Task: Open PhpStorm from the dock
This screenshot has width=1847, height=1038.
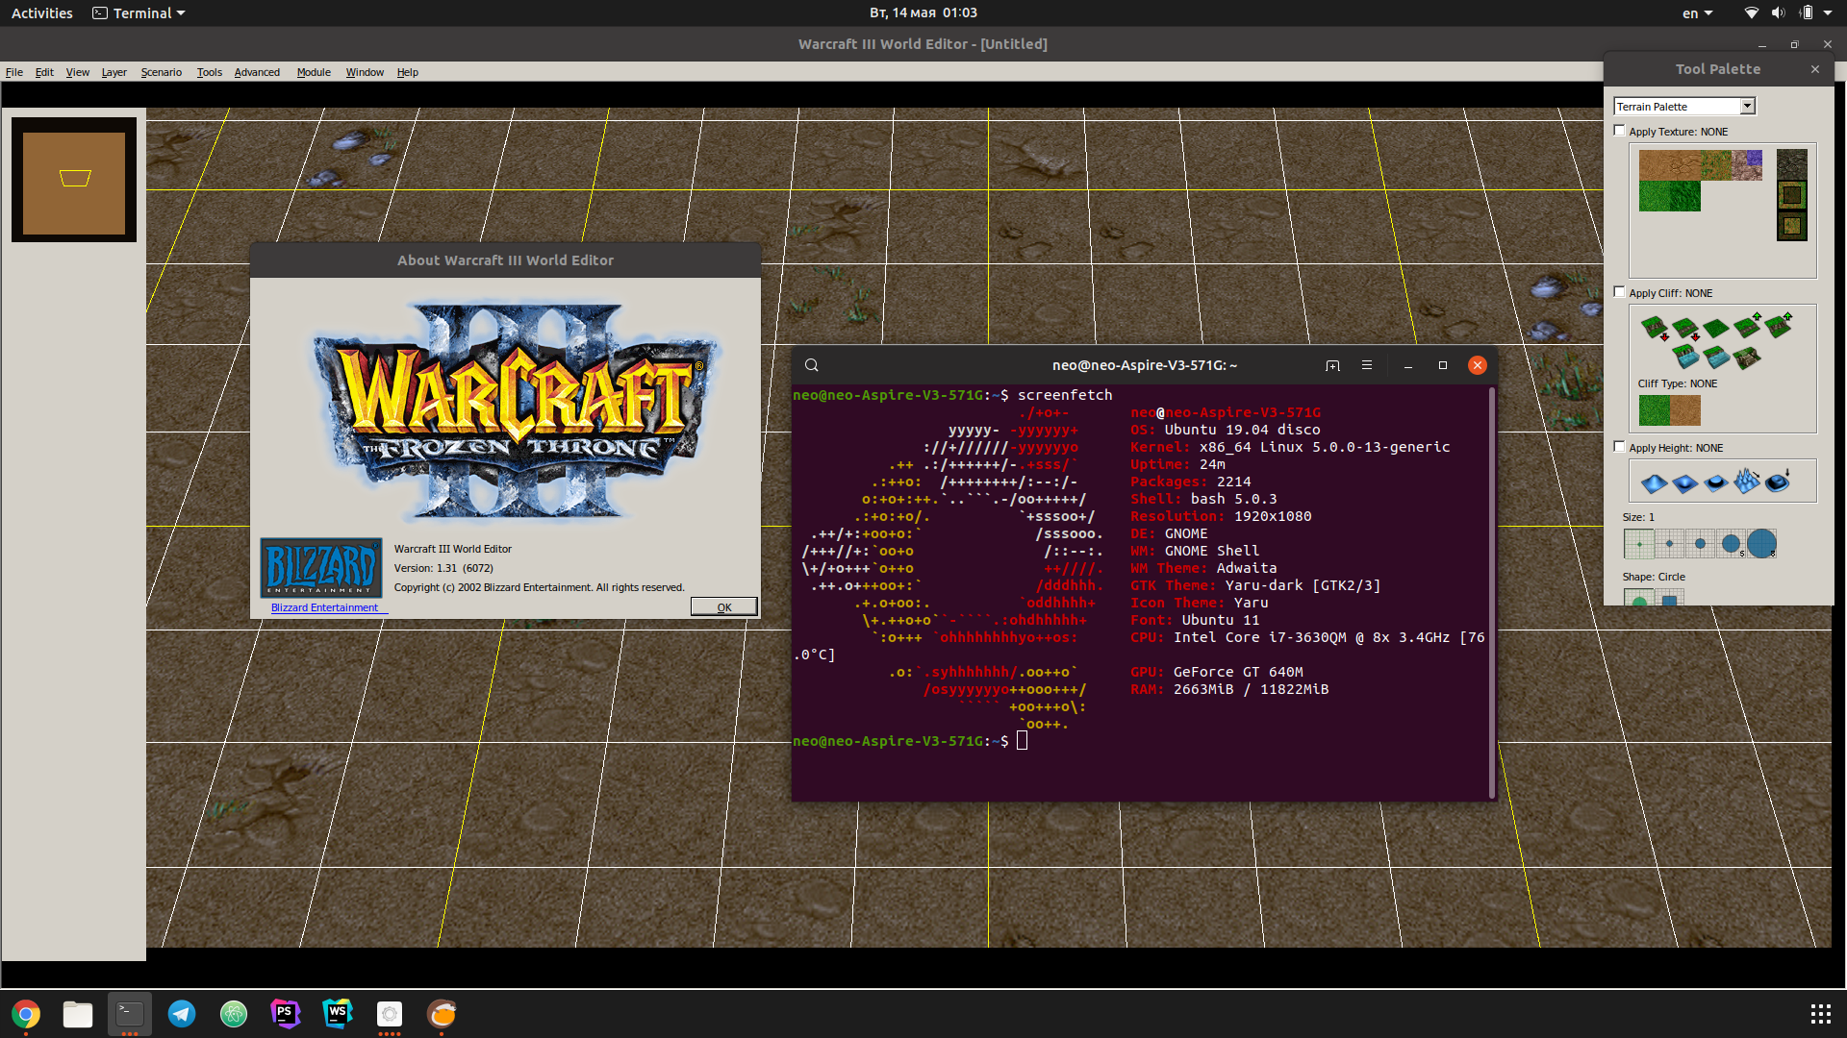Action: (286, 1013)
